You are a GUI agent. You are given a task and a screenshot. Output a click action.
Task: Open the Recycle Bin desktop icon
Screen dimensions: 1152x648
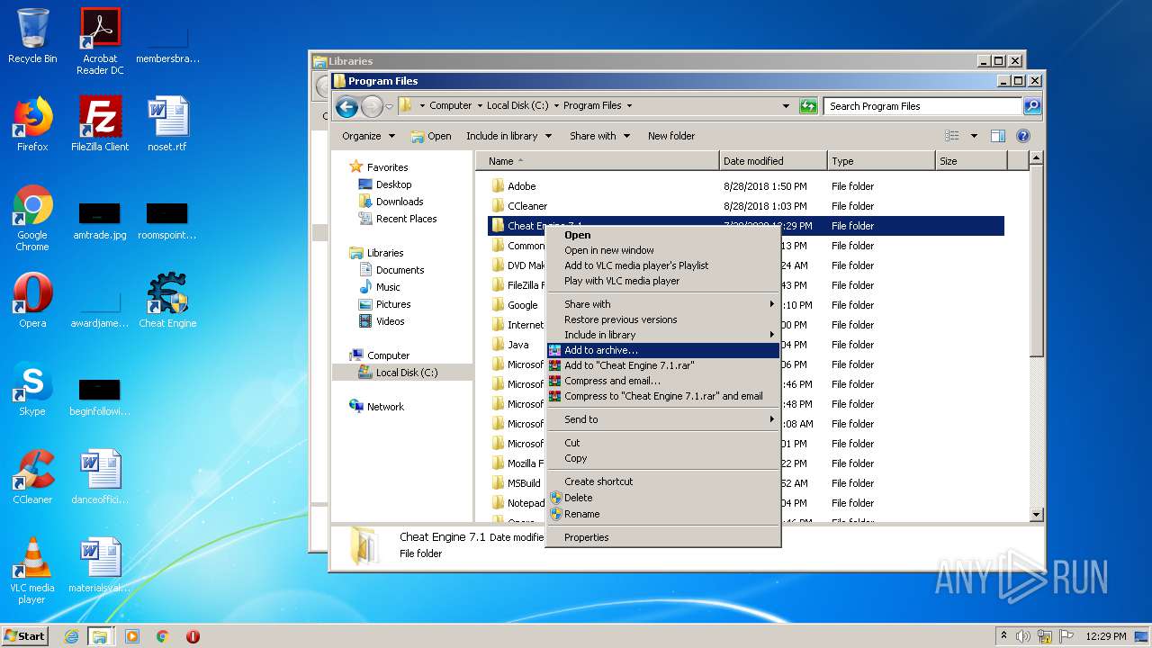(32, 36)
